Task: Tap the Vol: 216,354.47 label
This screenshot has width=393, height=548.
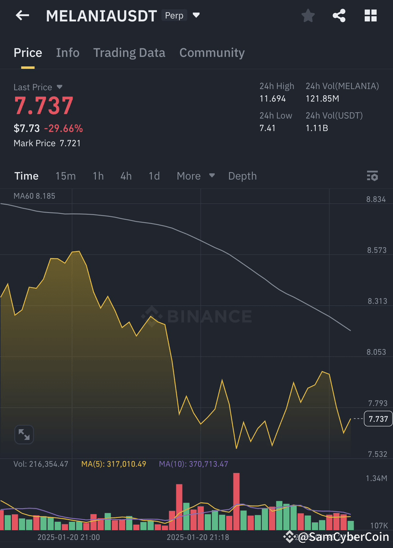Action: tap(41, 464)
